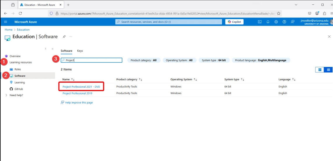Click the browser address bar URL

168,13
